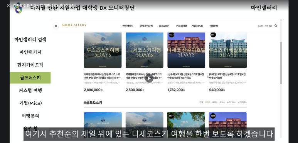Select 현지가이드백 in the left sidebar
Viewport: 298px width, 143px height.
tap(30, 65)
